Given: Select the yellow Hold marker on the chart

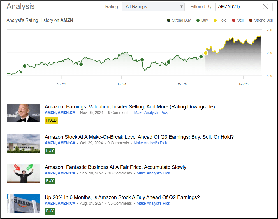Looking at the screenshot, I should point(206,53).
